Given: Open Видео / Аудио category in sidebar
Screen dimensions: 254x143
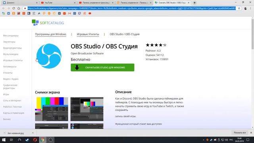Looking at the screenshot, I should pyautogui.click(x=11, y=79).
